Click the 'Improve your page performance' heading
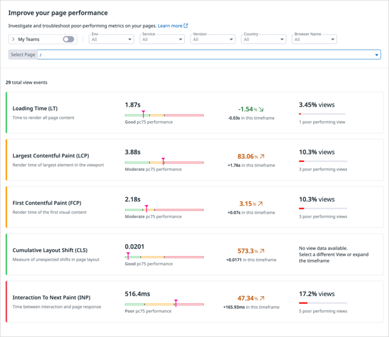This screenshot has height=337, width=389. click(58, 13)
